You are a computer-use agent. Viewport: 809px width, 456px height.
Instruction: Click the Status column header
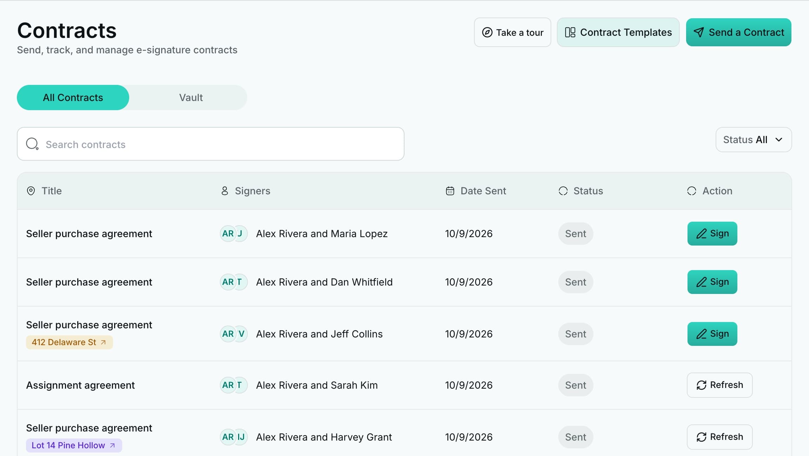(x=588, y=191)
